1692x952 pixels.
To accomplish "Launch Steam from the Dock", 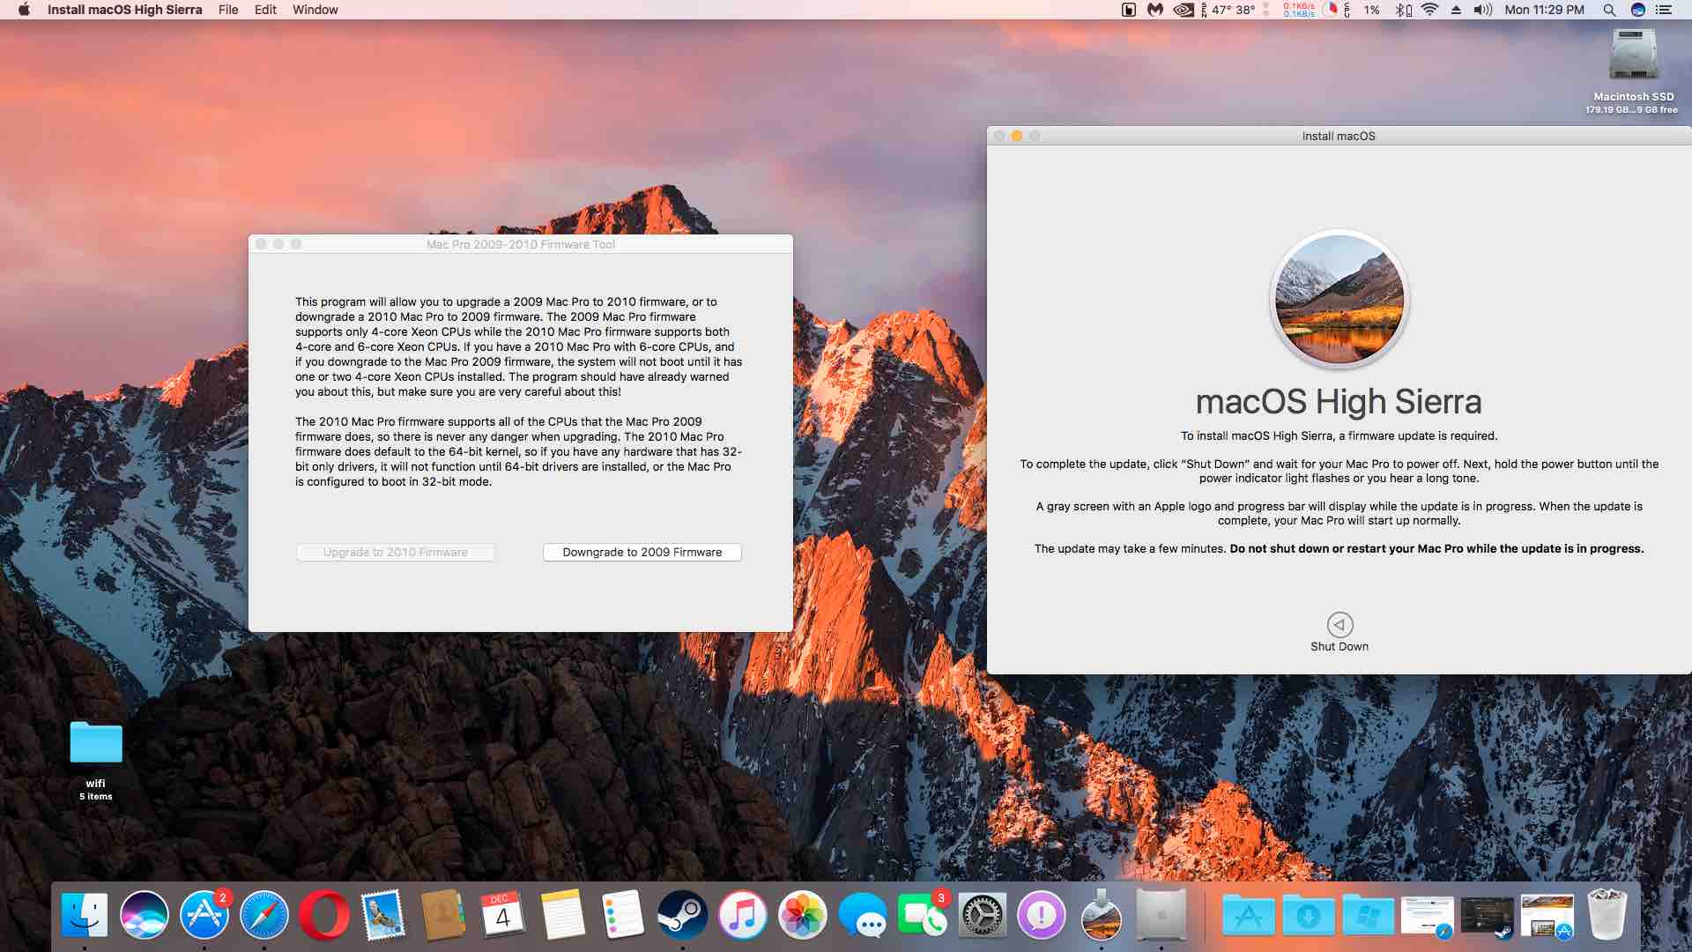I will pyautogui.click(x=683, y=915).
